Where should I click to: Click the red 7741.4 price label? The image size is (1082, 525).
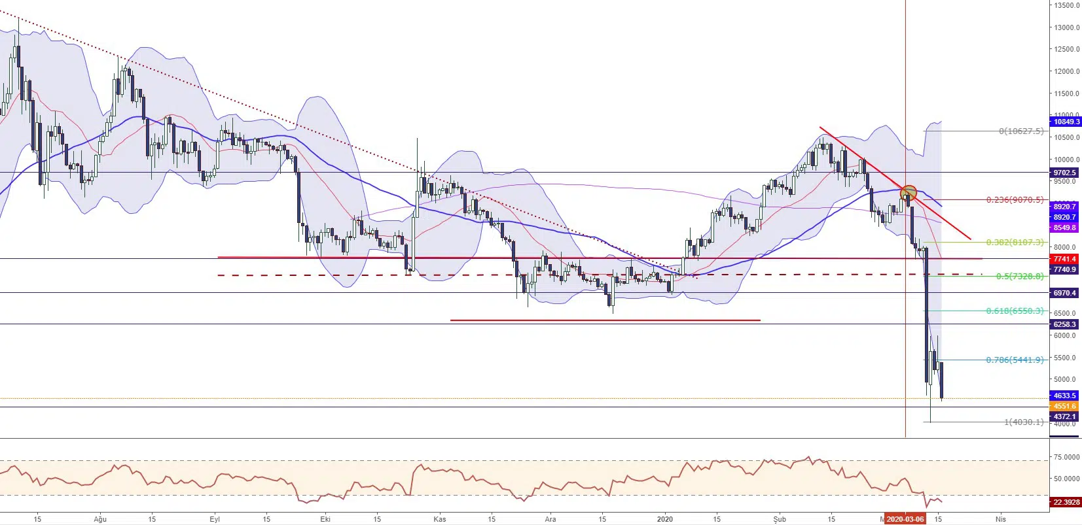tap(1064, 260)
